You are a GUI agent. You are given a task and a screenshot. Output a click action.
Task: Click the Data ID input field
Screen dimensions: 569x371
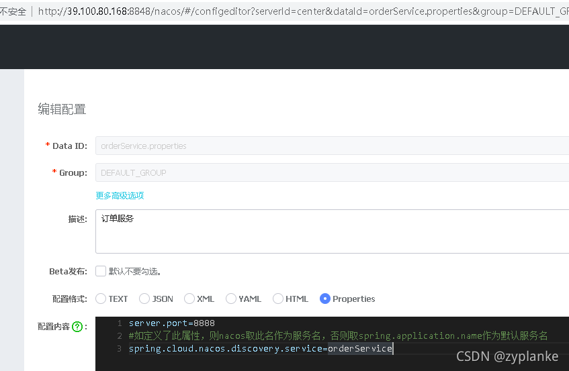tap(332, 146)
